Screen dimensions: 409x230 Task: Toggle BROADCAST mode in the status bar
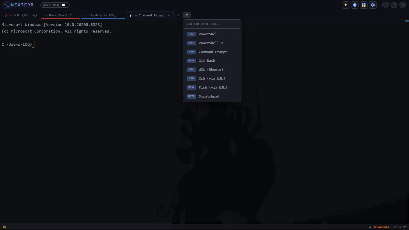pyautogui.click(x=381, y=227)
